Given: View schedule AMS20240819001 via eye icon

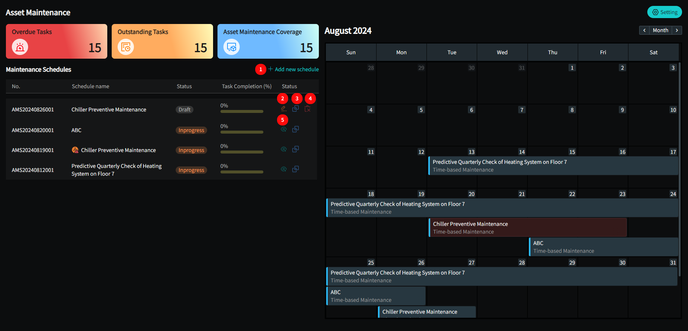Looking at the screenshot, I should click(x=284, y=149).
